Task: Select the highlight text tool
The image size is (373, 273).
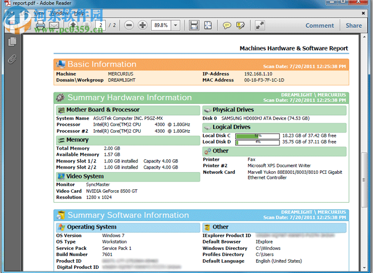Action: point(240,25)
